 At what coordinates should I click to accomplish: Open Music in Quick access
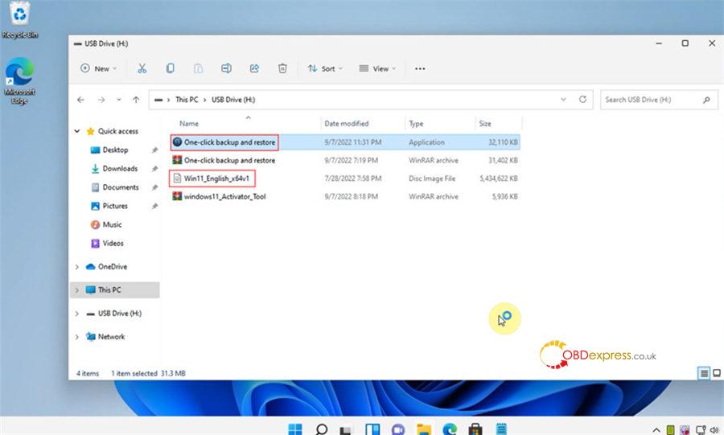point(112,224)
